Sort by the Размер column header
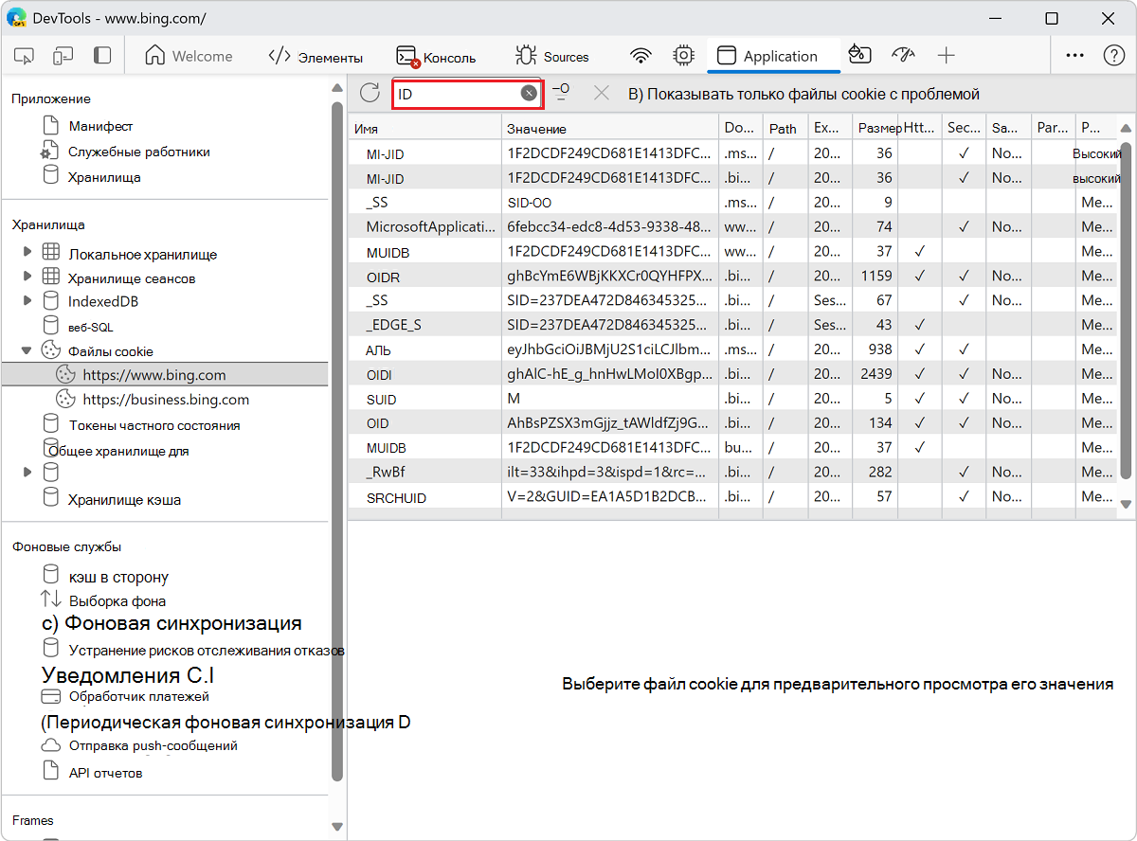Viewport: 1137px width, 841px height. pyautogui.click(x=875, y=128)
